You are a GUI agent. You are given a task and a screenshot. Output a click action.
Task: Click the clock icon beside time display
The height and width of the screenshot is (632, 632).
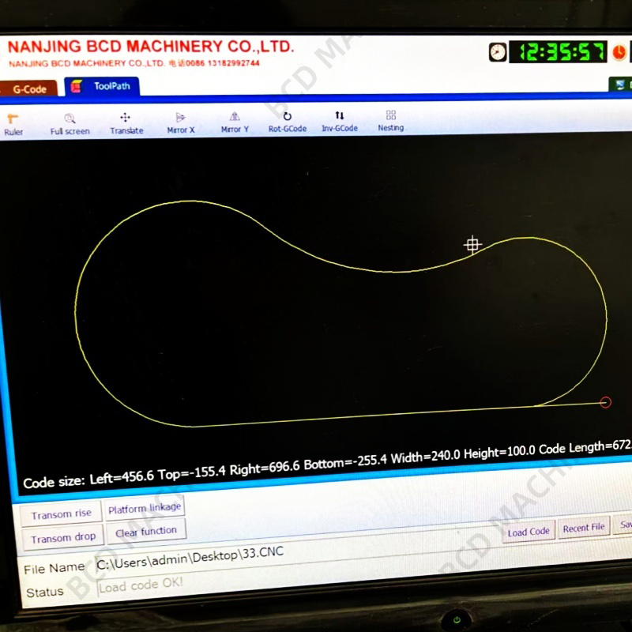pyautogui.click(x=498, y=52)
